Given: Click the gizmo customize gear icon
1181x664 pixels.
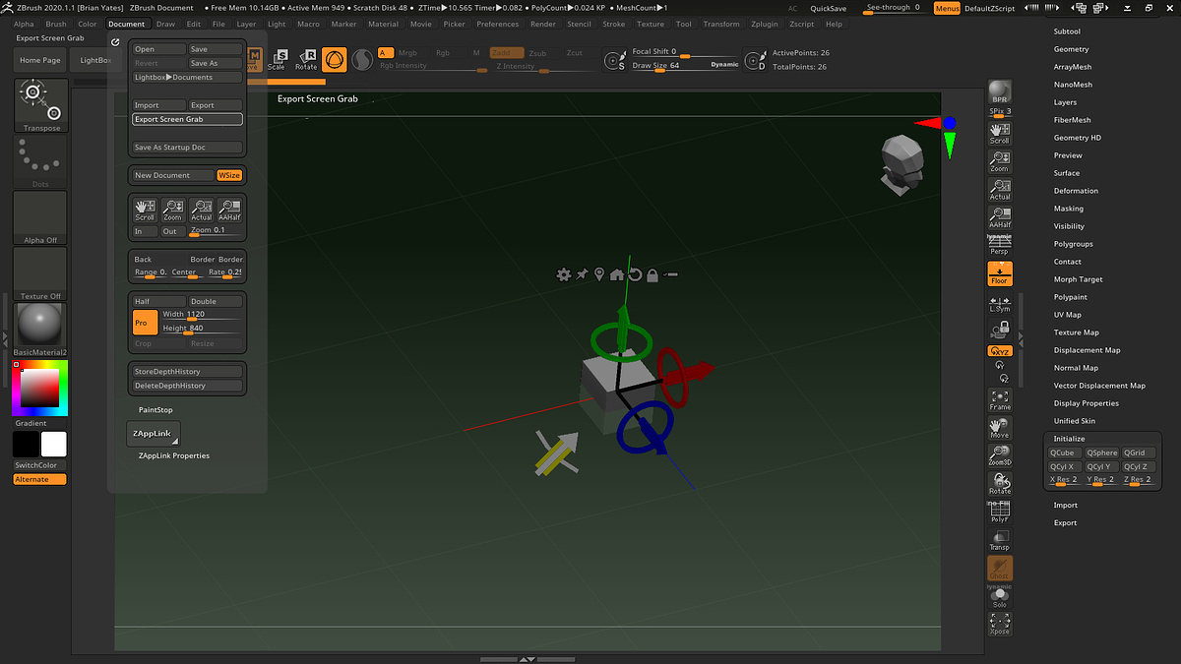Looking at the screenshot, I should coord(563,274).
